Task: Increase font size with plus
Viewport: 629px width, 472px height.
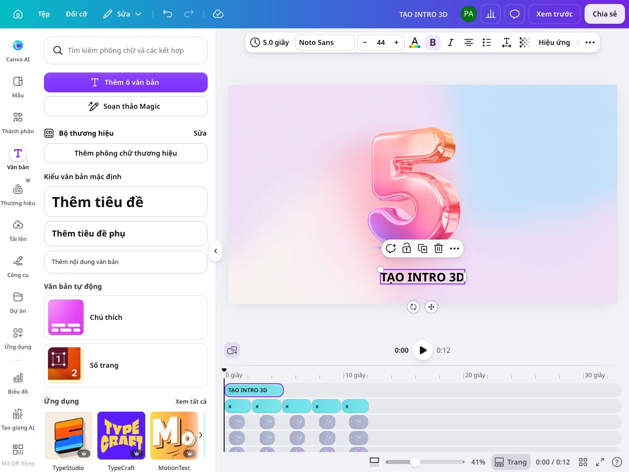Action: tap(396, 42)
